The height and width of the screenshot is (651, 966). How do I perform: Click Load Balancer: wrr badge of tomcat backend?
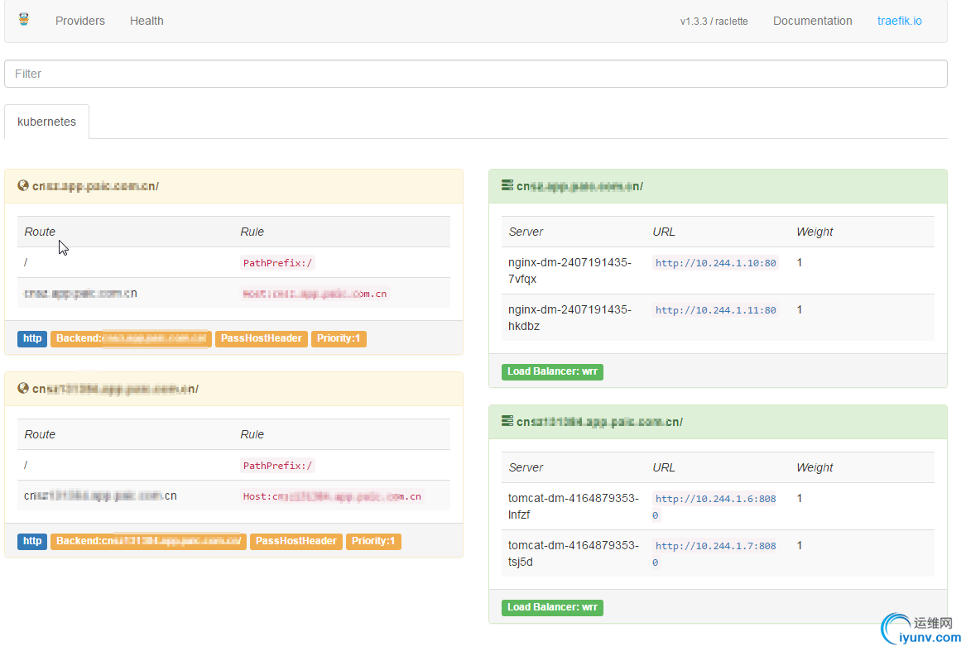tap(552, 608)
